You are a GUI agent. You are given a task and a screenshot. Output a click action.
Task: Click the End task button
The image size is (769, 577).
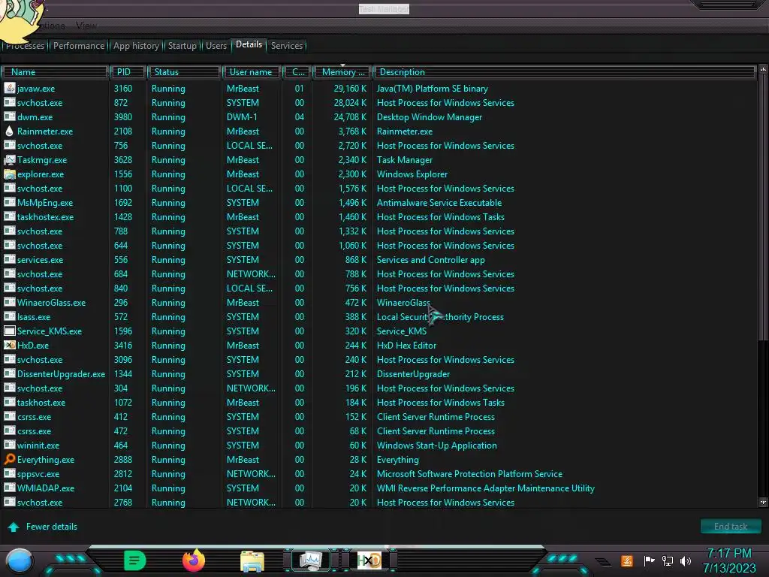(731, 526)
